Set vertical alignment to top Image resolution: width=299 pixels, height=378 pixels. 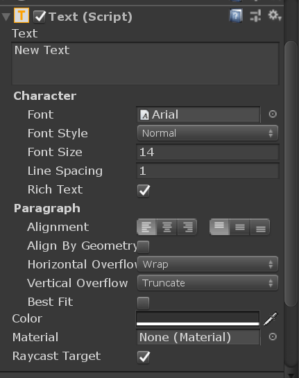(x=219, y=227)
